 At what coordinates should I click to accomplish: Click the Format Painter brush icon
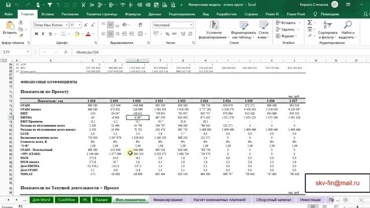point(21,36)
